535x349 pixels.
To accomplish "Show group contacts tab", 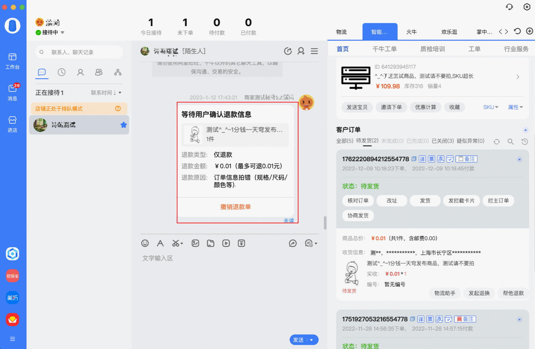I will pos(99,72).
